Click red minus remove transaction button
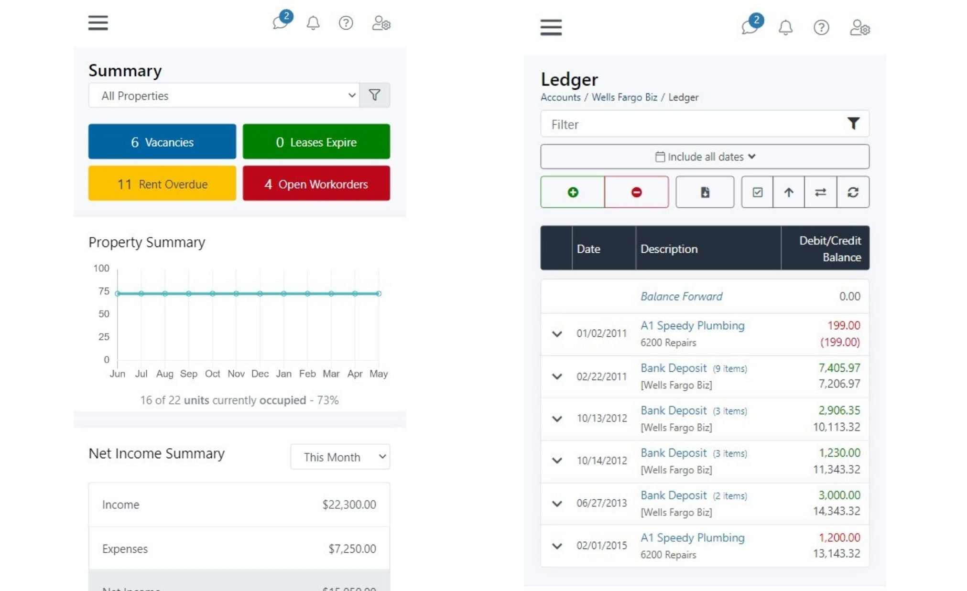This screenshot has width=967, height=591. point(636,192)
